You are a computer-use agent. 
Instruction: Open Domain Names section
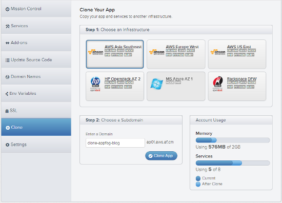click(x=36, y=76)
